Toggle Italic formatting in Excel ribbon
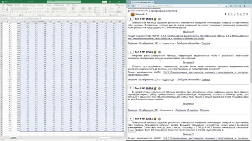The width and height of the screenshot is (252, 141). (x=15, y=12)
